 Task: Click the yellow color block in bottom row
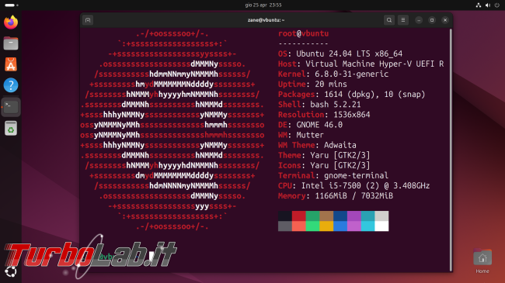(326, 226)
